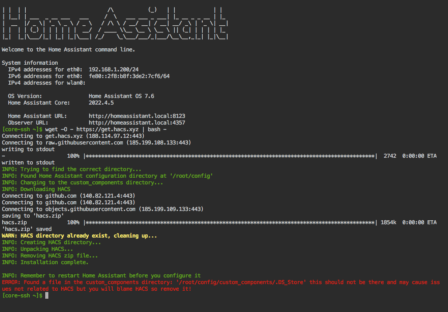Select the IPv6 address starting with fe80
The width and height of the screenshot is (448, 312).
[129, 76]
